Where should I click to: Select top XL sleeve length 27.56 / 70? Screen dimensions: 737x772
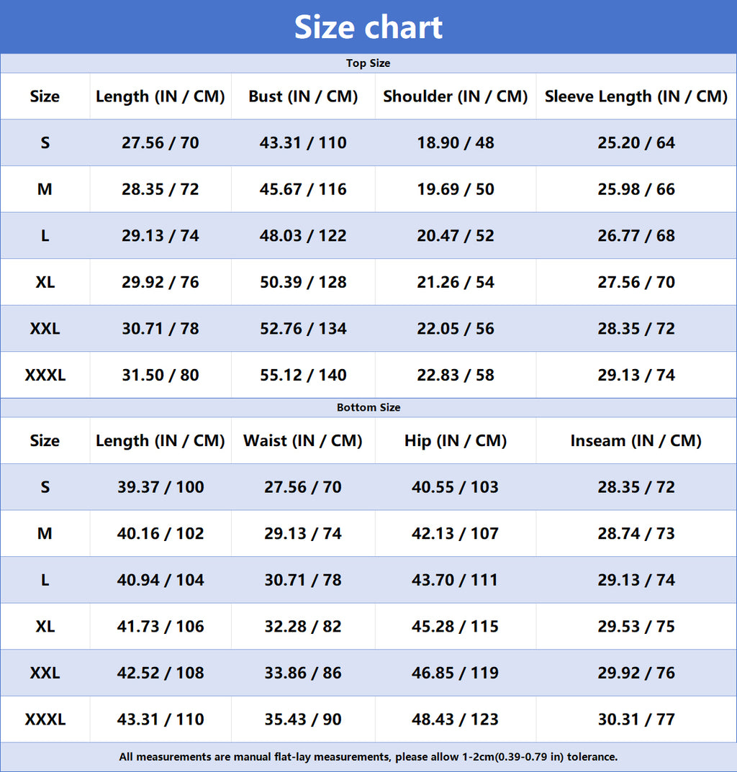point(636,282)
